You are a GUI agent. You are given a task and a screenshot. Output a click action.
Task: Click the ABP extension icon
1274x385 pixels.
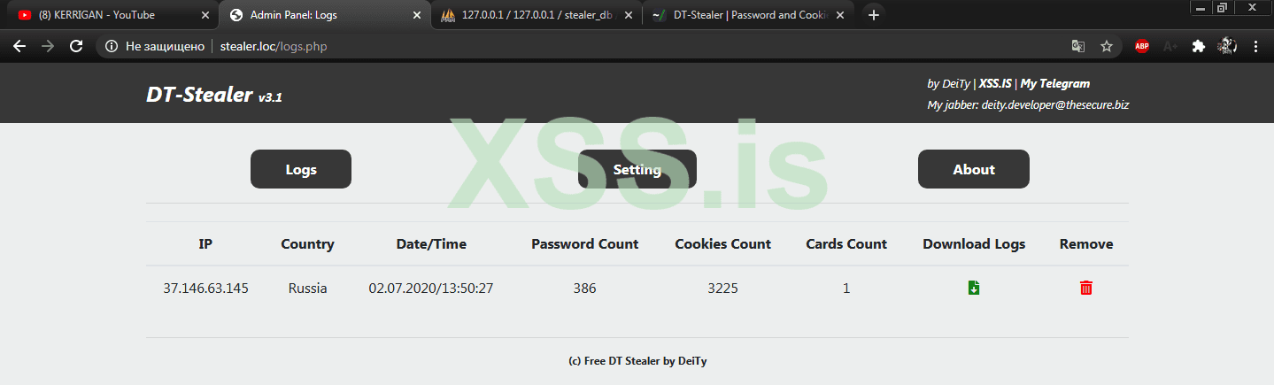1142,47
